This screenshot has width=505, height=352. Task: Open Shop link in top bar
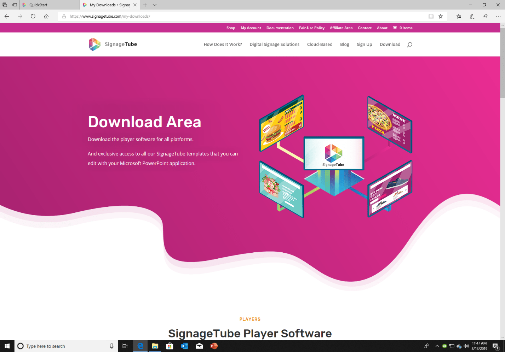pos(231,28)
